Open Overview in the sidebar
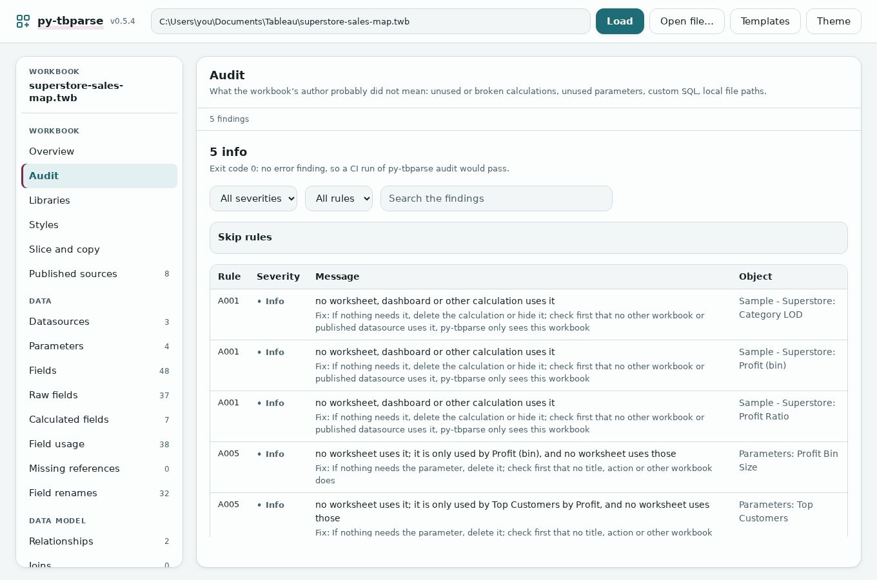This screenshot has width=877, height=580. click(x=99, y=151)
